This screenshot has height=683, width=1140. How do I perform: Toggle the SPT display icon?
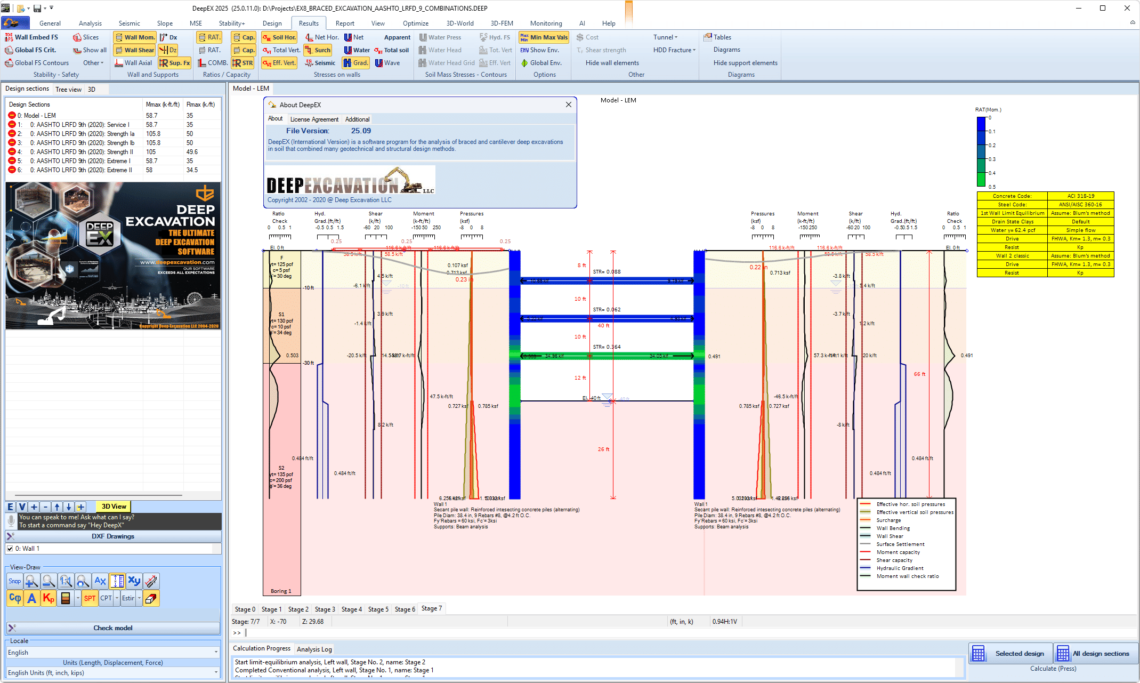90,598
